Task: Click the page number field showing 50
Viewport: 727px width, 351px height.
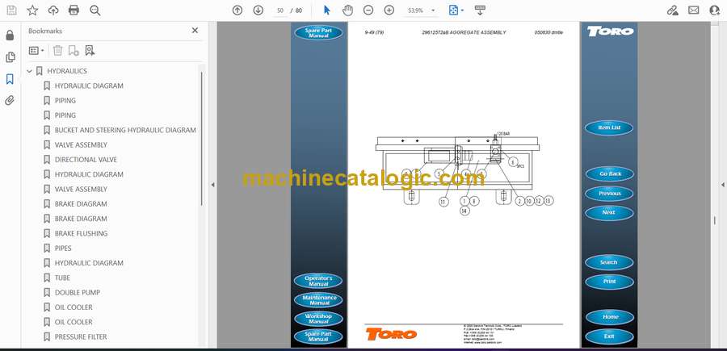Action: (280, 10)
